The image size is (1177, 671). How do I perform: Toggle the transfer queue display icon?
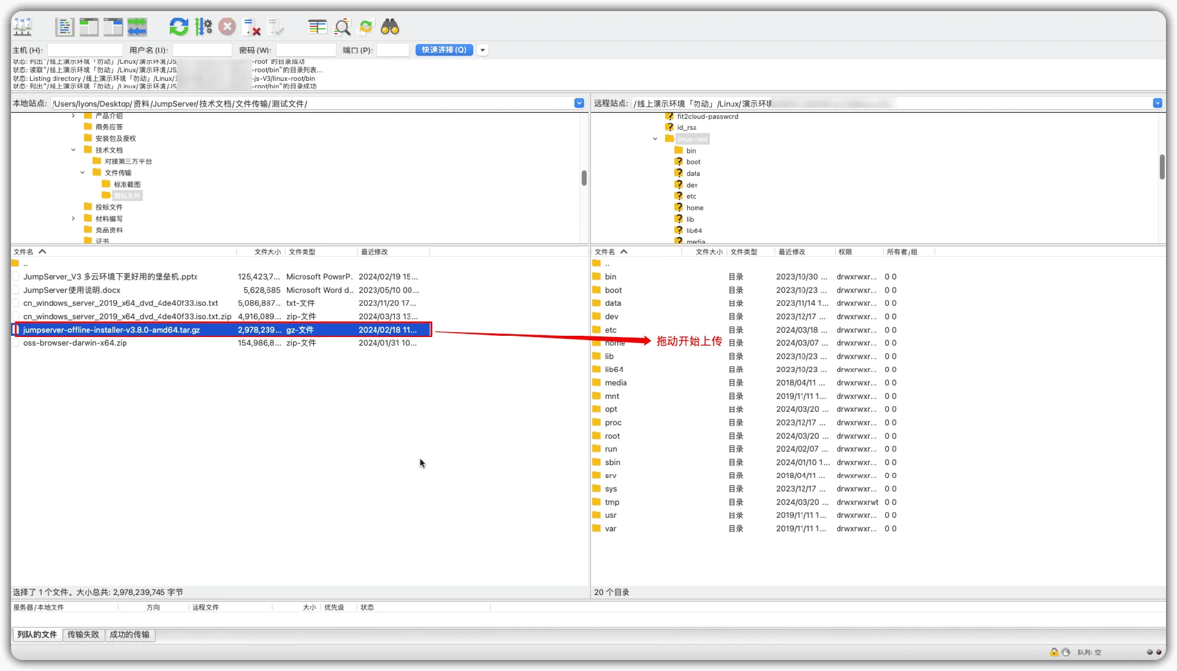(137, 27)
